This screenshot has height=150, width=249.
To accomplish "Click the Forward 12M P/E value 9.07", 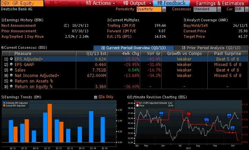I will (x=162, y=31).
